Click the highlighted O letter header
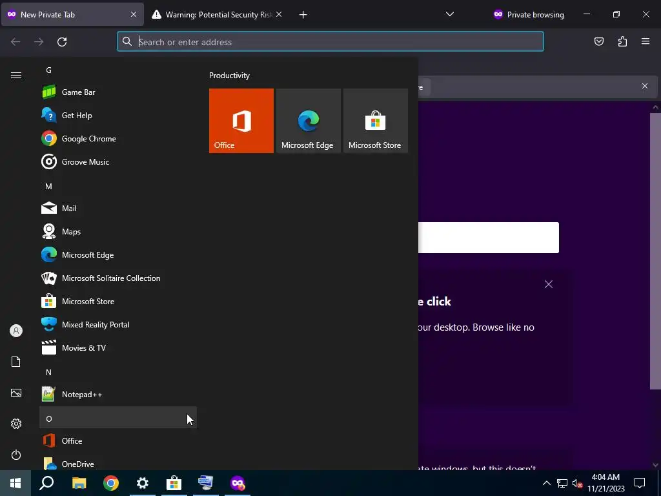The width and height of the screenshot is (661, 496). point(118,418)
